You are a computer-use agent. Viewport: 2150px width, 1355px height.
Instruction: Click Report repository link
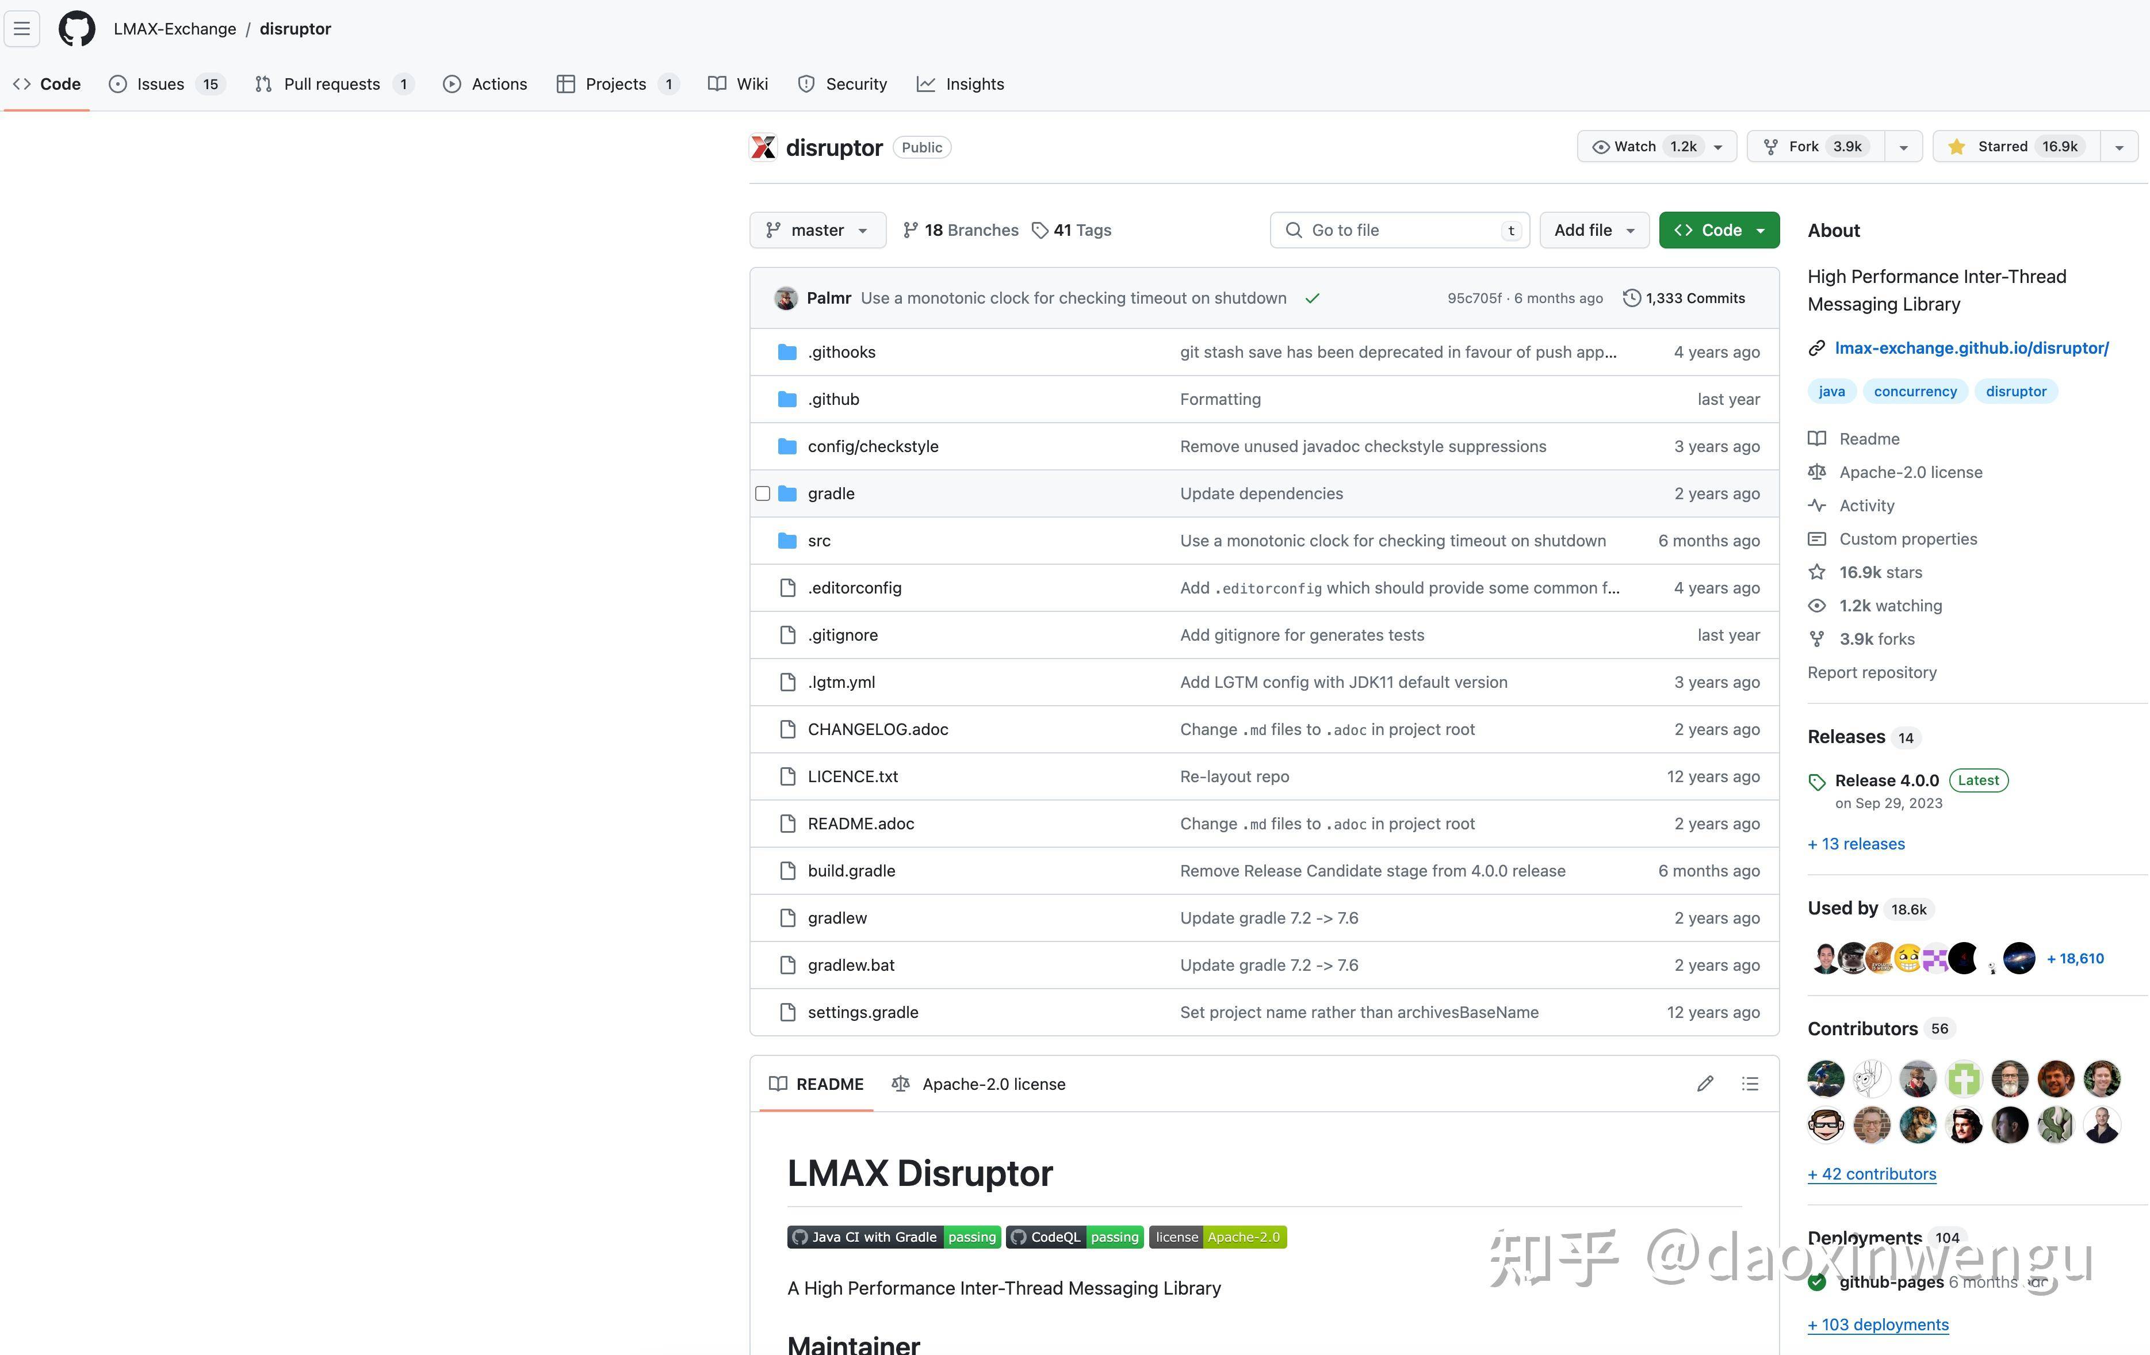[1872, 672]
